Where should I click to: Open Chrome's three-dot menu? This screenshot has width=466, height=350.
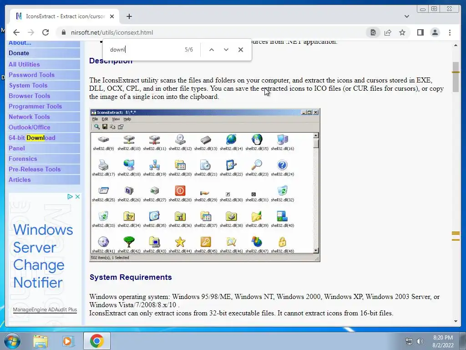[x=450, y=32]
